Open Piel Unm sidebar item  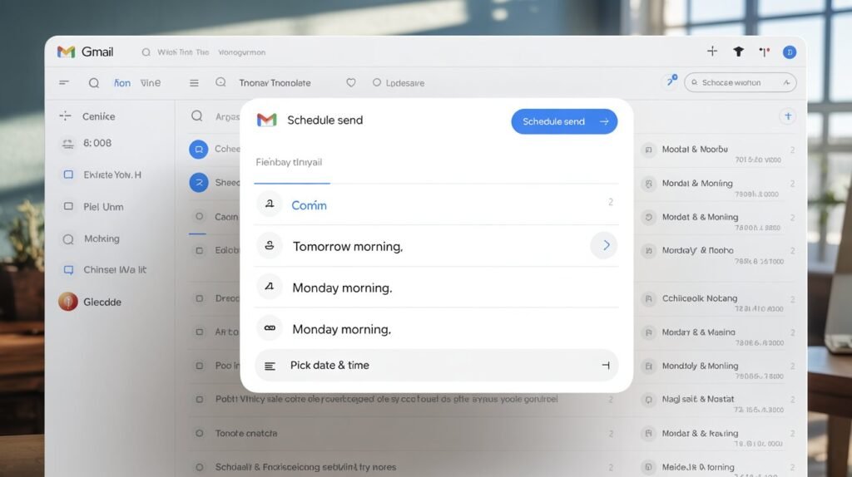(x=103, y=207)
